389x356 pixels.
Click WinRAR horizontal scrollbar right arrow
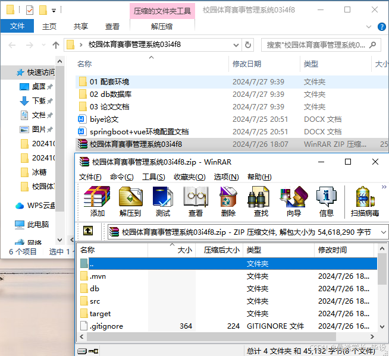(372, 336)
